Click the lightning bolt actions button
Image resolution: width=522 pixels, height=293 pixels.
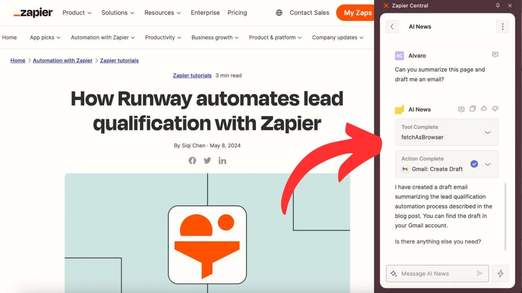click(x=501, y=273)
